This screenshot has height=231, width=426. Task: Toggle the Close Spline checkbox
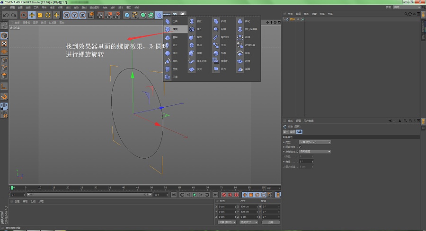(300, 147)
